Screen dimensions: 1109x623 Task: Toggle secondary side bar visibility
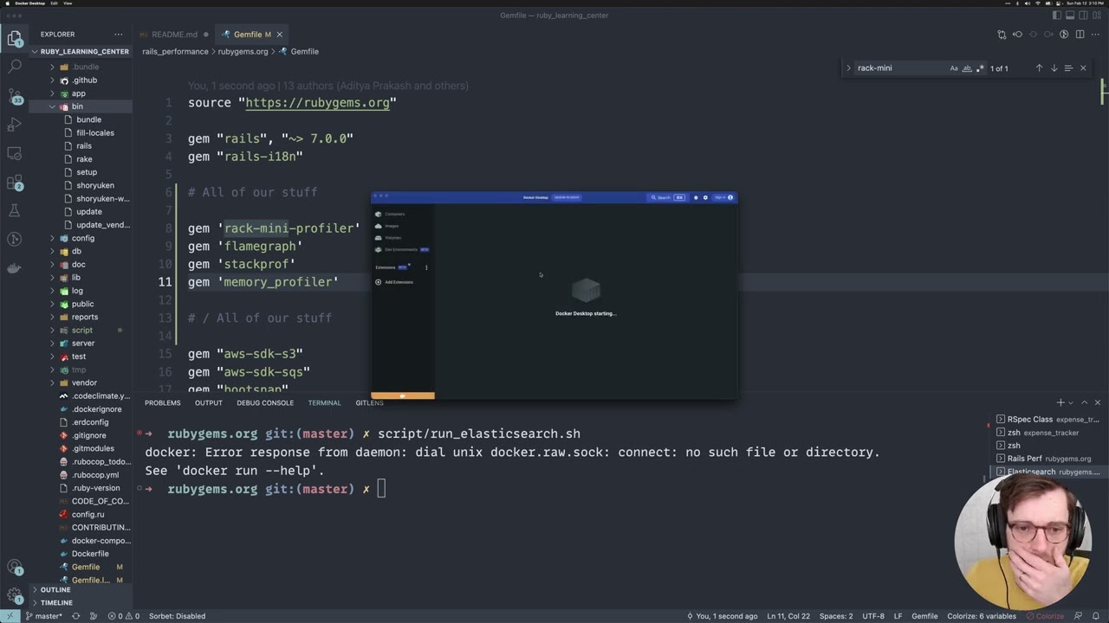click(1084, 16)
